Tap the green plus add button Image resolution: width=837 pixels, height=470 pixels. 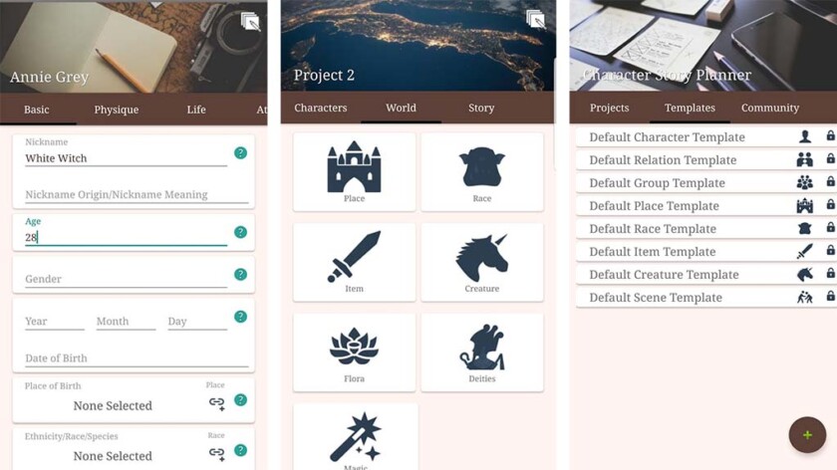click(x=807, y=435)
